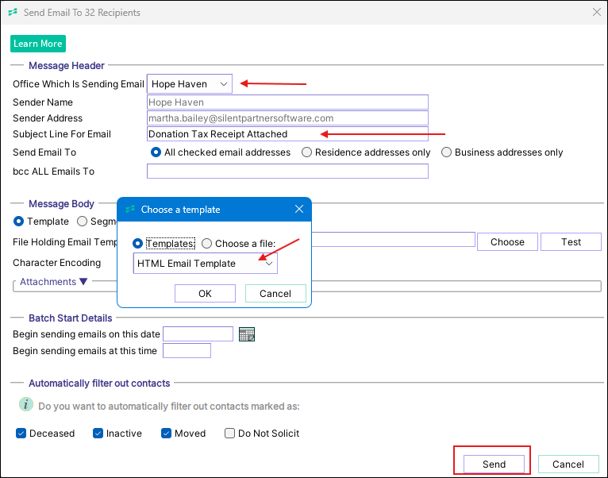Click the green info icon

(26, 405)
